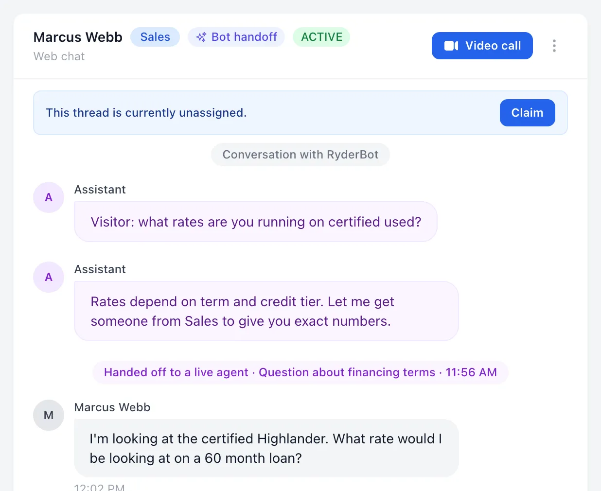The image size is (601, 491).
Task: Click the sparkle icon in Bot handoff badge
Action: [x=201, y=37]
